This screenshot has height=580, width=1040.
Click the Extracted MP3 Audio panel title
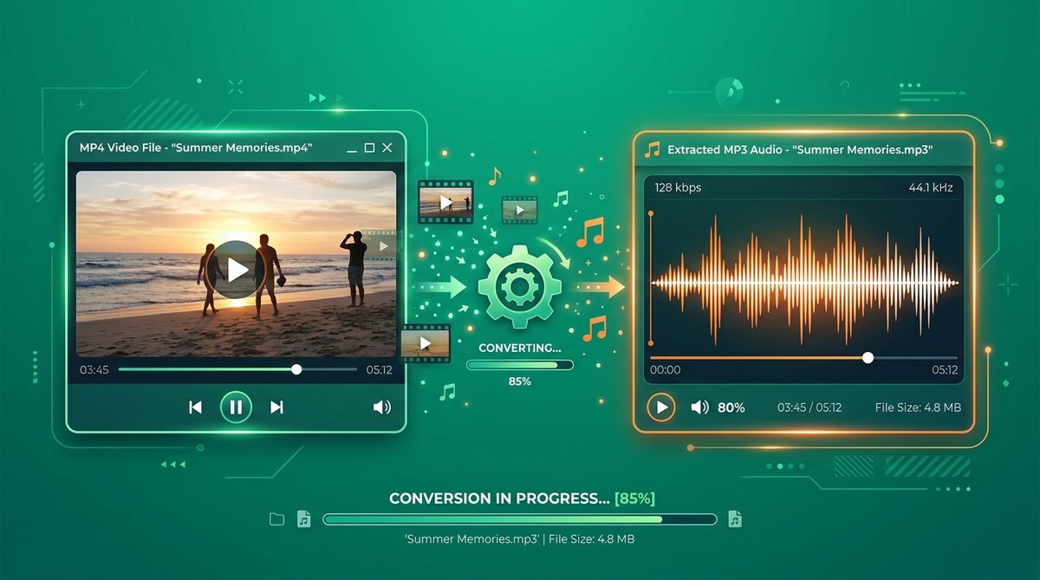(x=800, y=150)
